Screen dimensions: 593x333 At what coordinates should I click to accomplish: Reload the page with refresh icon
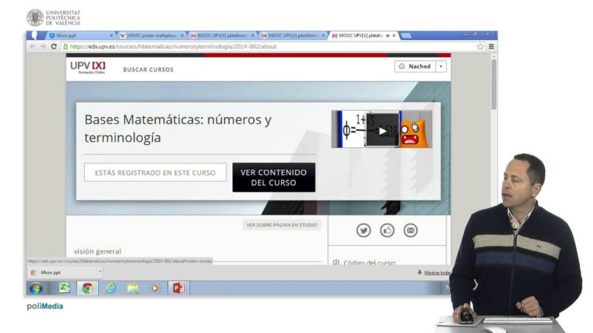[x=54, y=46]
